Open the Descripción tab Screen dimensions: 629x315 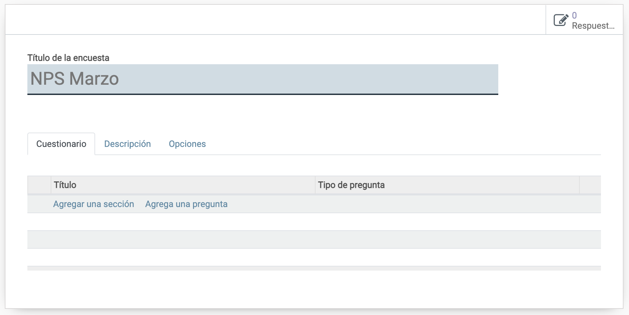128,144
